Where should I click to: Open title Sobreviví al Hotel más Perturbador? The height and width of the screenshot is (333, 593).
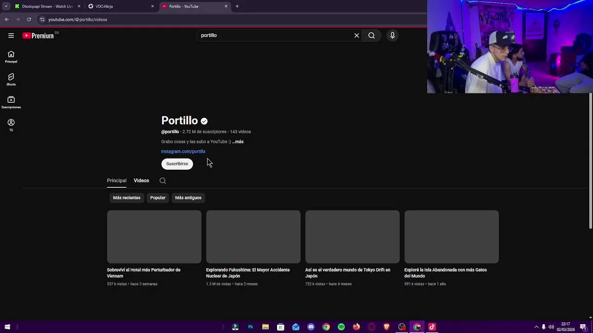click(144, 273)
